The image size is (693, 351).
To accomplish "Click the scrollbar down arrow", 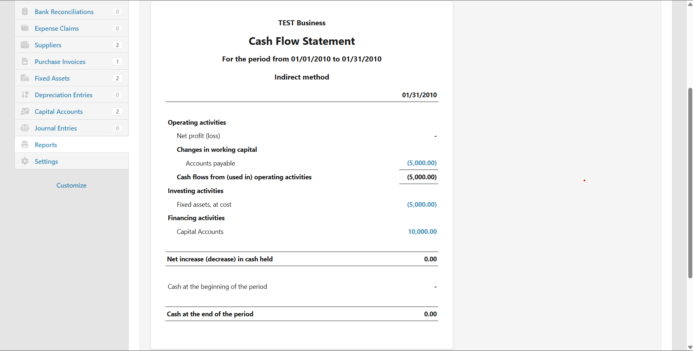I will point(690,347).
